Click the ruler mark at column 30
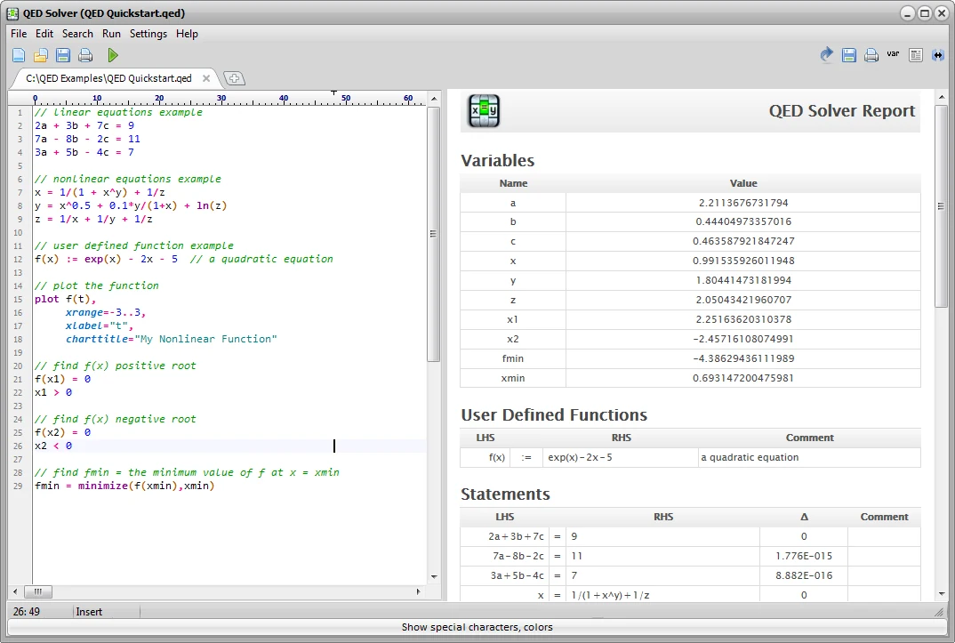The image size is (955, 643). [221, 98]
